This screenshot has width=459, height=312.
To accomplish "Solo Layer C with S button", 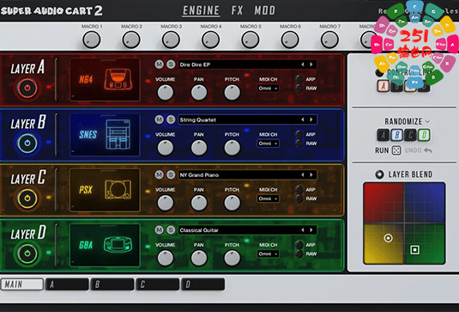I will (171, 174).
